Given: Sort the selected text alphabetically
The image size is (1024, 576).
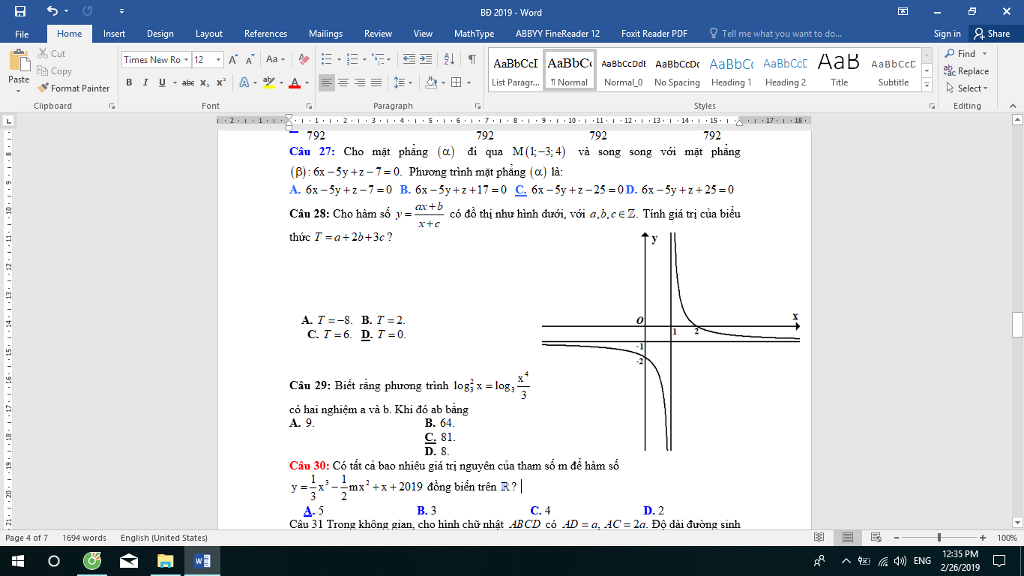Looking at the screenshot, I should tap(449, 59).
